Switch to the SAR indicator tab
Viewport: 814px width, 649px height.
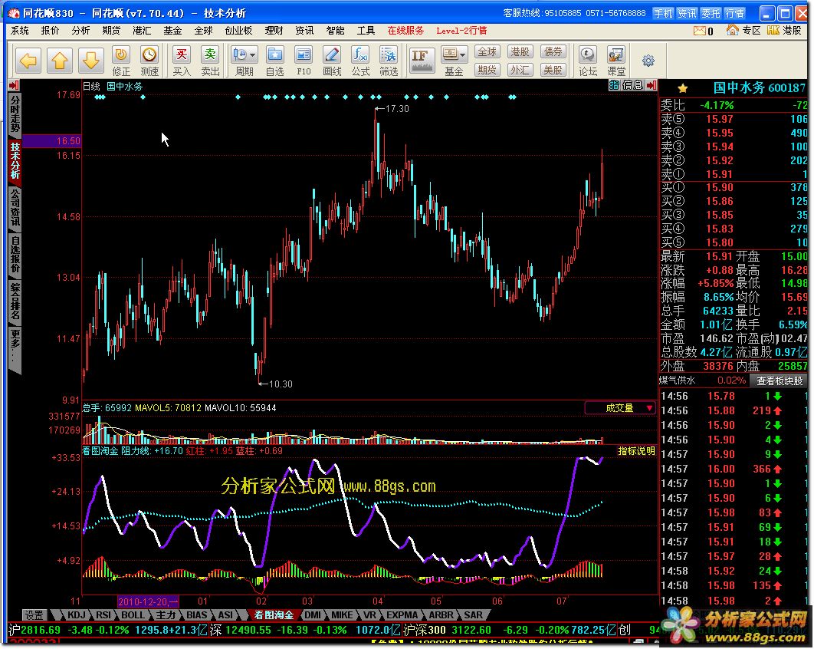473,614
